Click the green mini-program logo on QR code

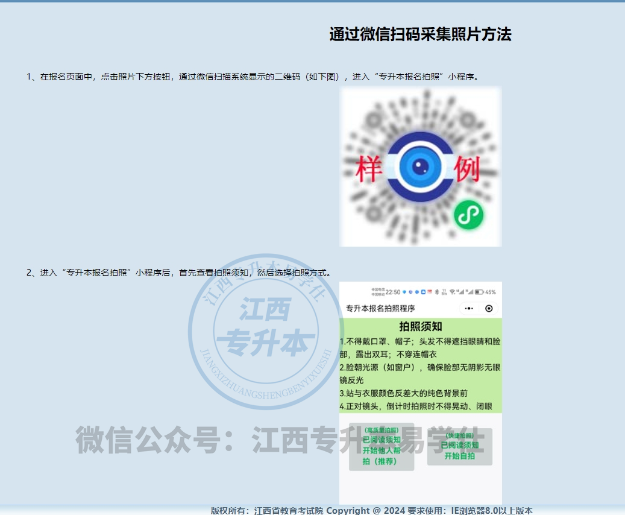[x=468, y=215]
